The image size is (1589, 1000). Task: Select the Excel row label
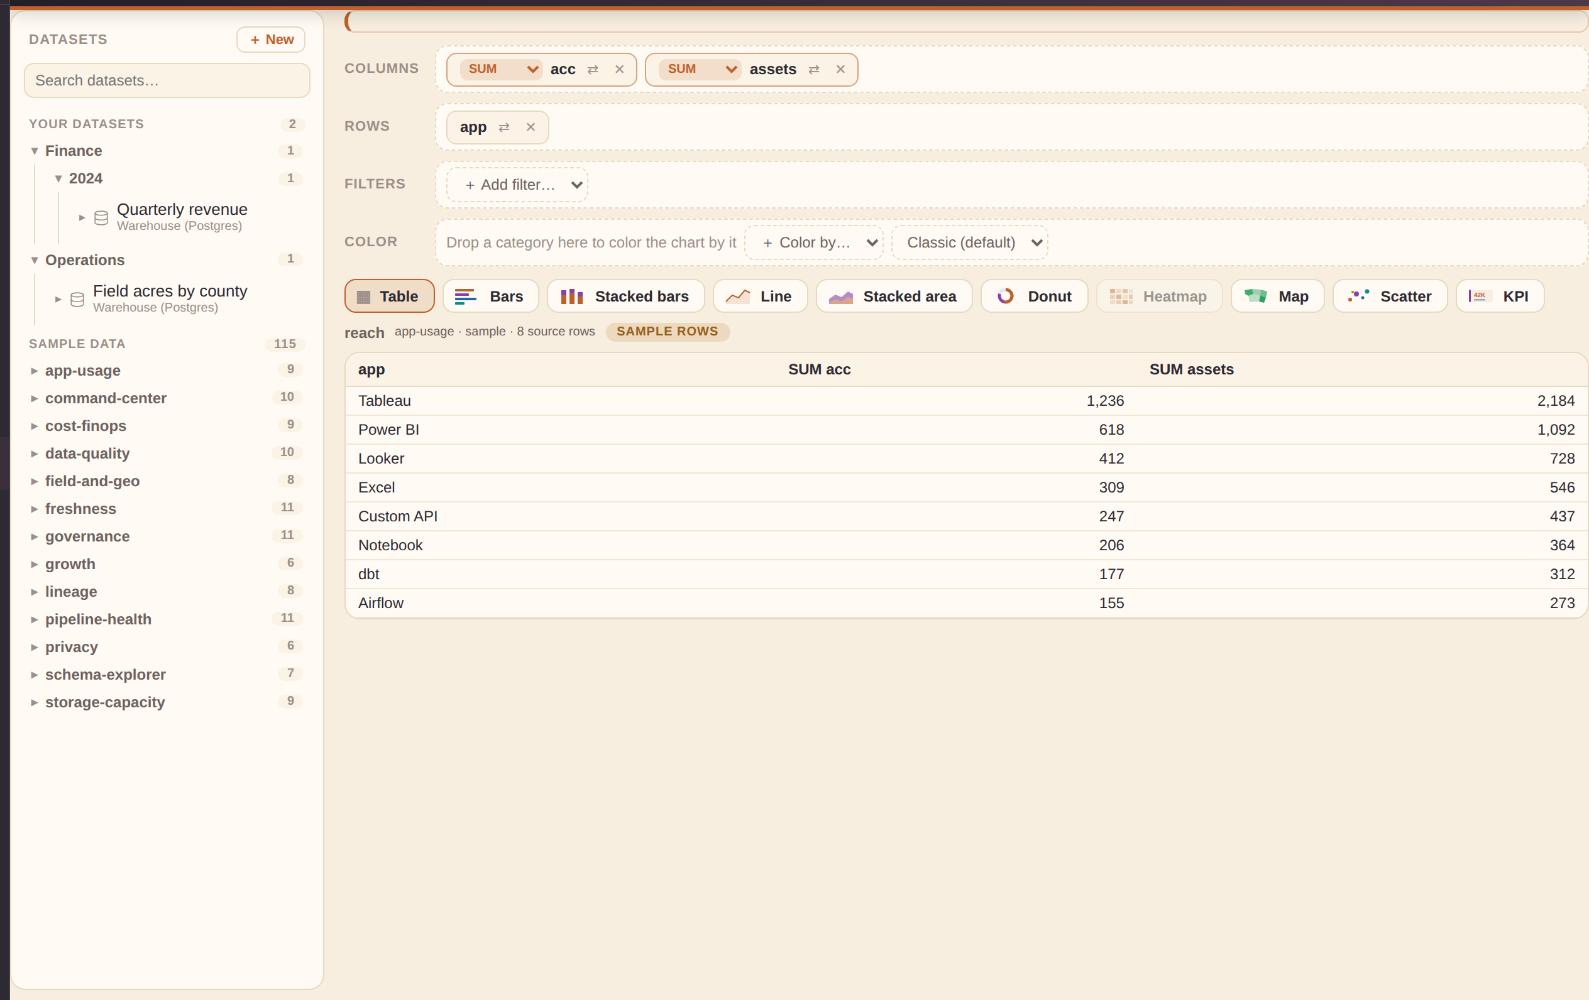tap(376, 488)
